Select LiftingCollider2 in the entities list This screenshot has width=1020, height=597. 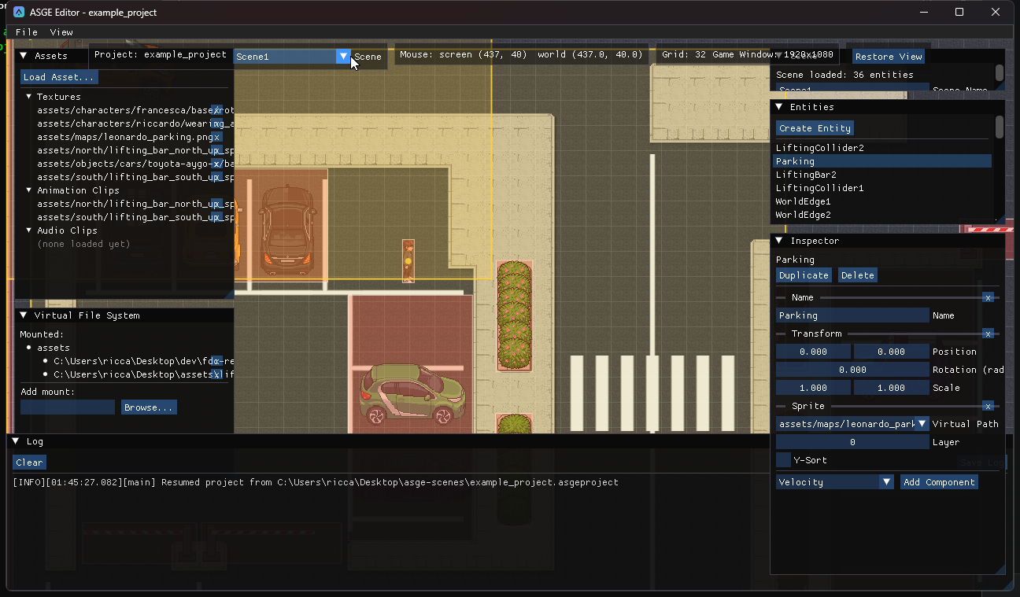[x=883, y=148]
